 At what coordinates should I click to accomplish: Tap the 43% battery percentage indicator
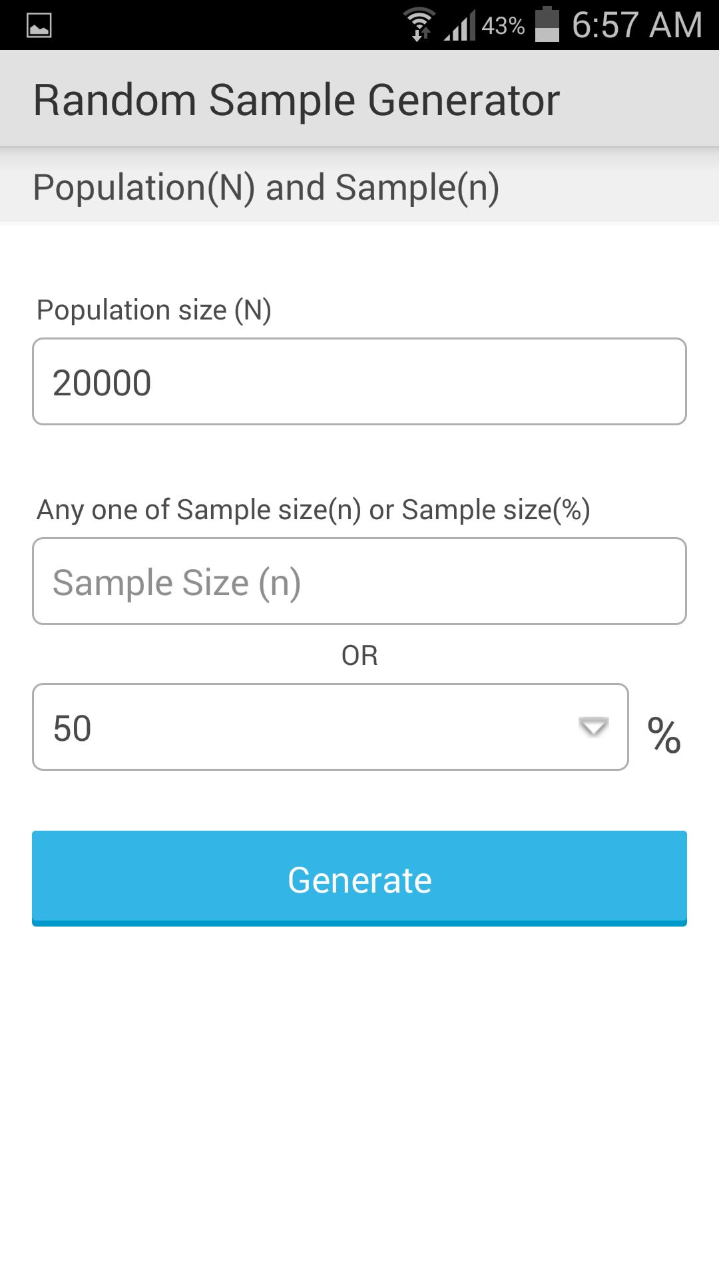(x=503, y=26)
